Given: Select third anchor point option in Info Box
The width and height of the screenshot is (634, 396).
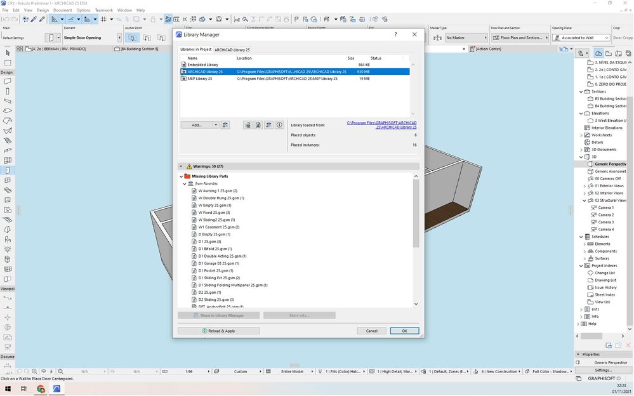Looking at the screenshot, I should click(x=161, y=37).
